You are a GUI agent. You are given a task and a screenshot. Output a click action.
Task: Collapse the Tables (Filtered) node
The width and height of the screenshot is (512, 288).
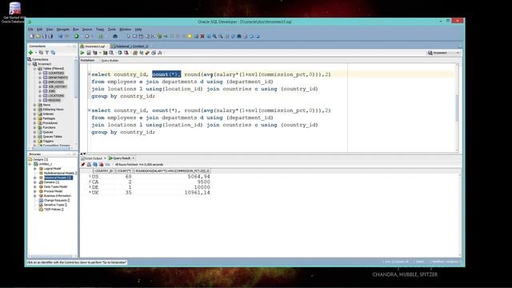click(35, 69)
